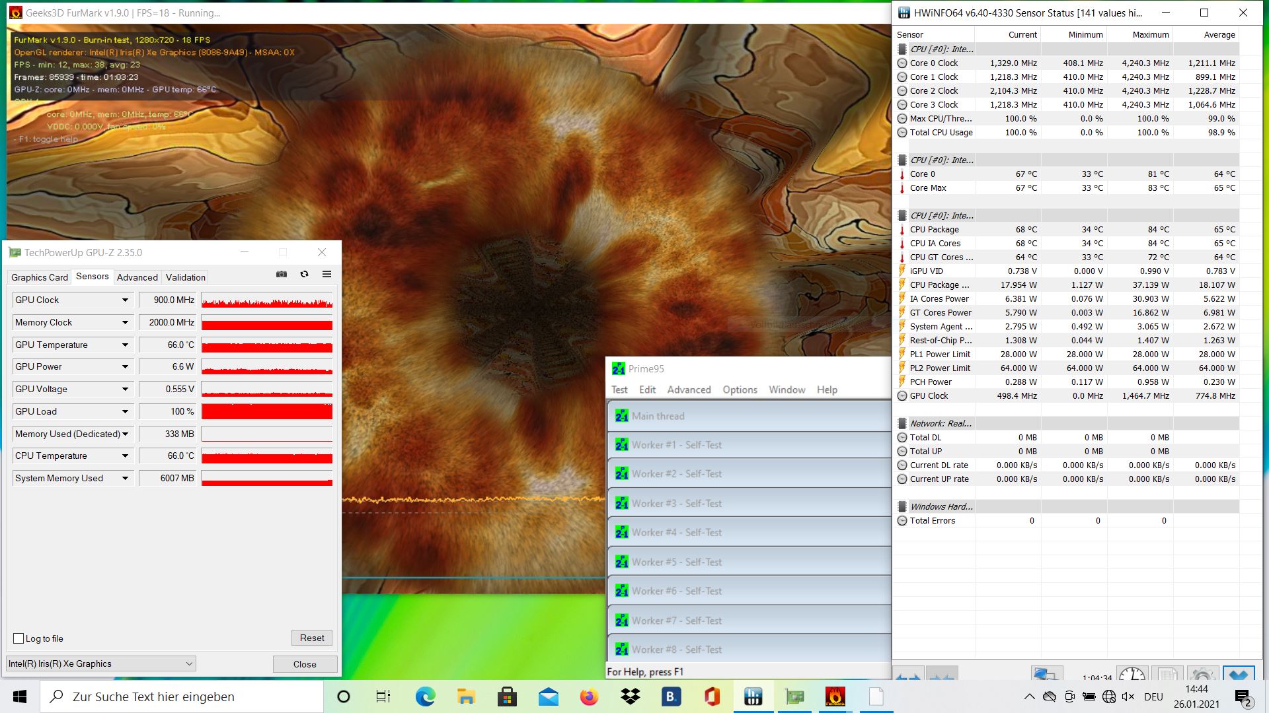The height and width of the screenshot is (713, 1269).
Task: Click HWiNFO reset clock icon
Action: [x=1132, y=675]
